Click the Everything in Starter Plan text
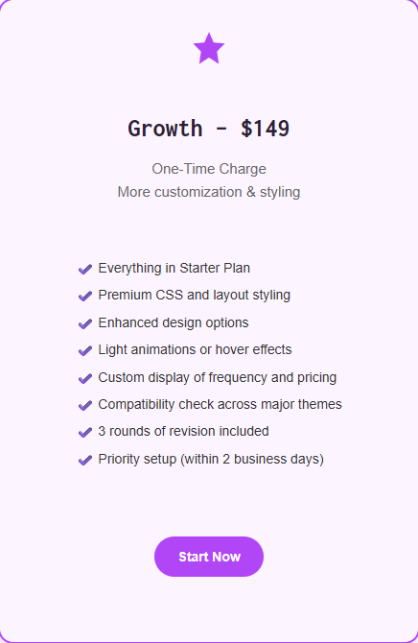418x643 pixels. pos(174,268)
